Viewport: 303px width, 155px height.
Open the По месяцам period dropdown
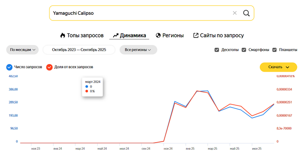23,50
